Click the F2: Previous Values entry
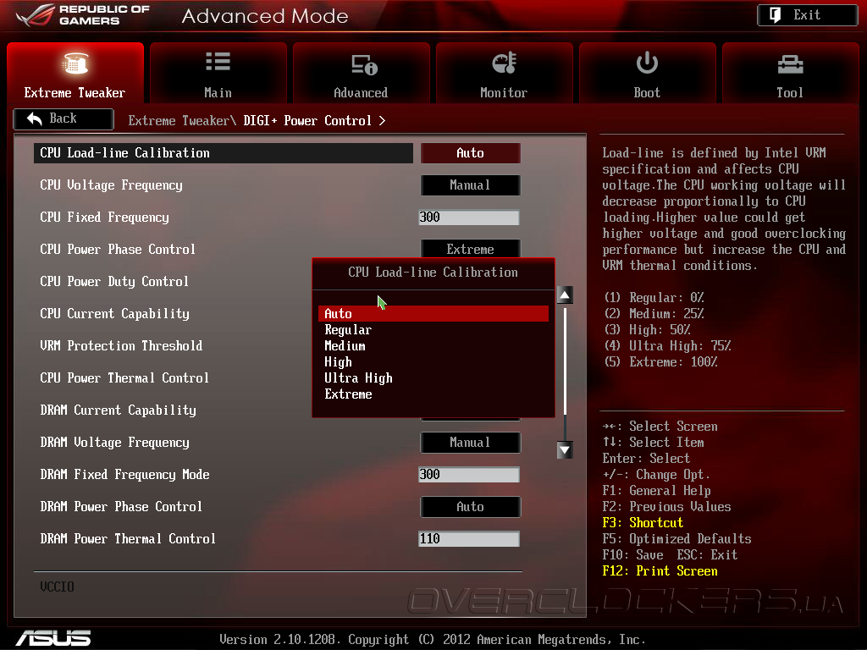867x650 pixels. [x=666, y=506]
